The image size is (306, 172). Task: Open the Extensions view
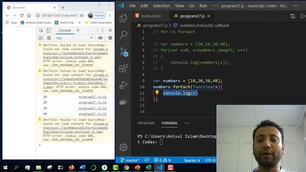click(x=123, y=68)
